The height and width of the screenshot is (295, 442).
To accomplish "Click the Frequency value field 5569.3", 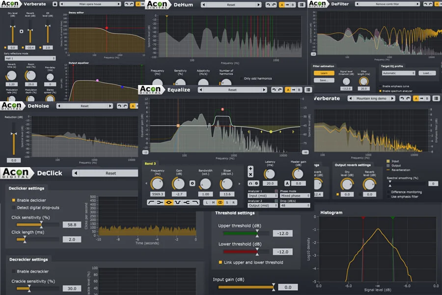I will point(158,194).
